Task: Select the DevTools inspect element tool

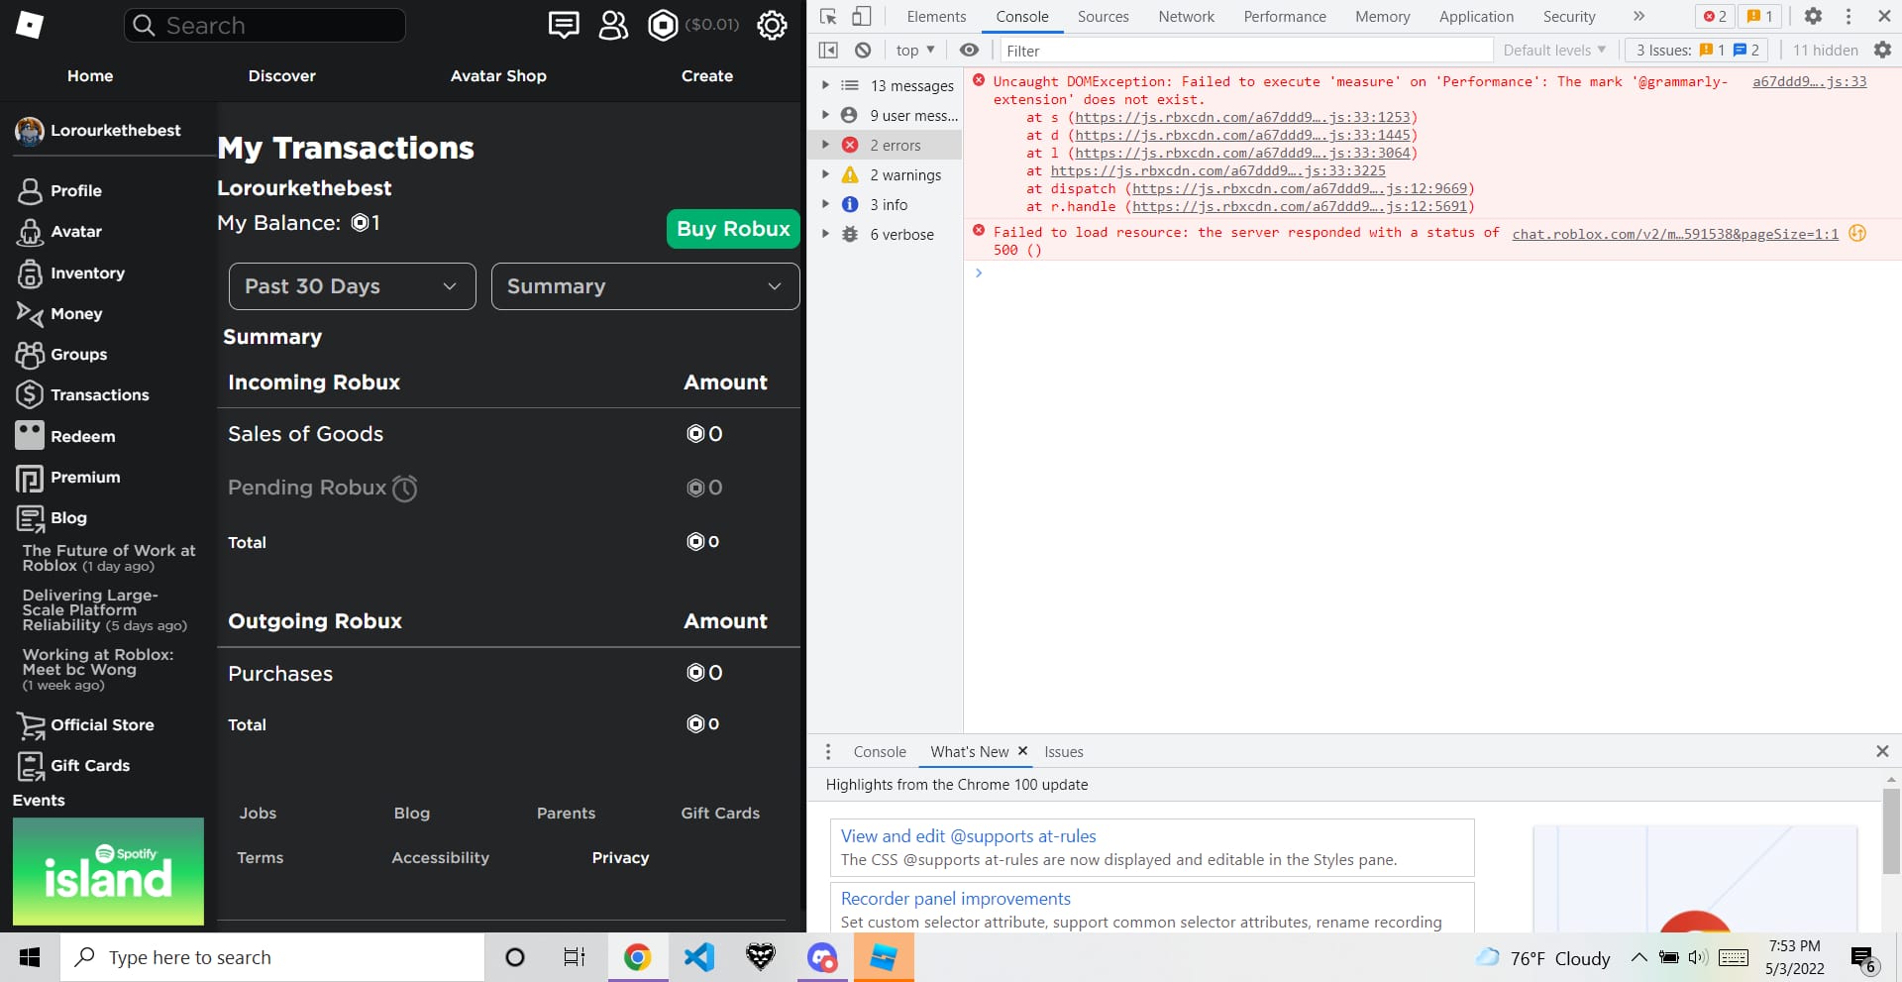Action: 829,16
